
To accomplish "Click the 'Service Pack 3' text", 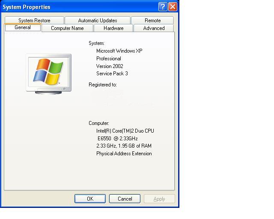I will pyautogui.click(x=112, y=74).
